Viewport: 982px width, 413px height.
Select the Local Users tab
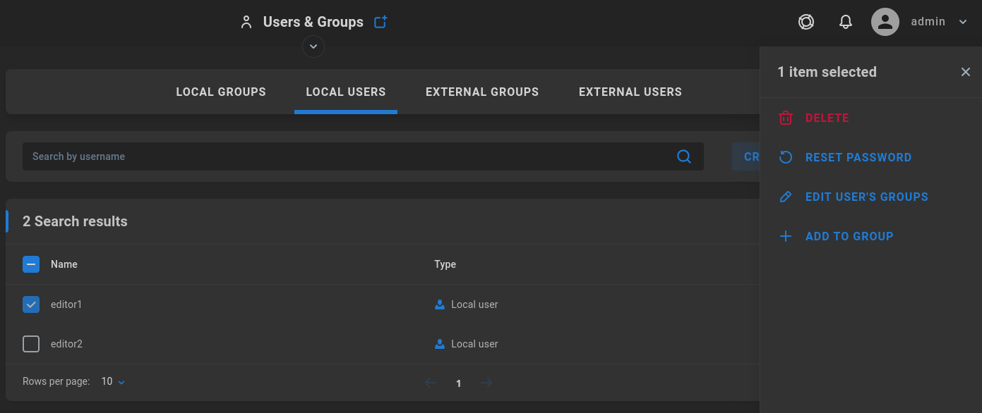click(346, 92)
